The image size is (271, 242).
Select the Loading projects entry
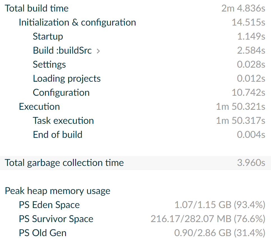tap(67, 79)
